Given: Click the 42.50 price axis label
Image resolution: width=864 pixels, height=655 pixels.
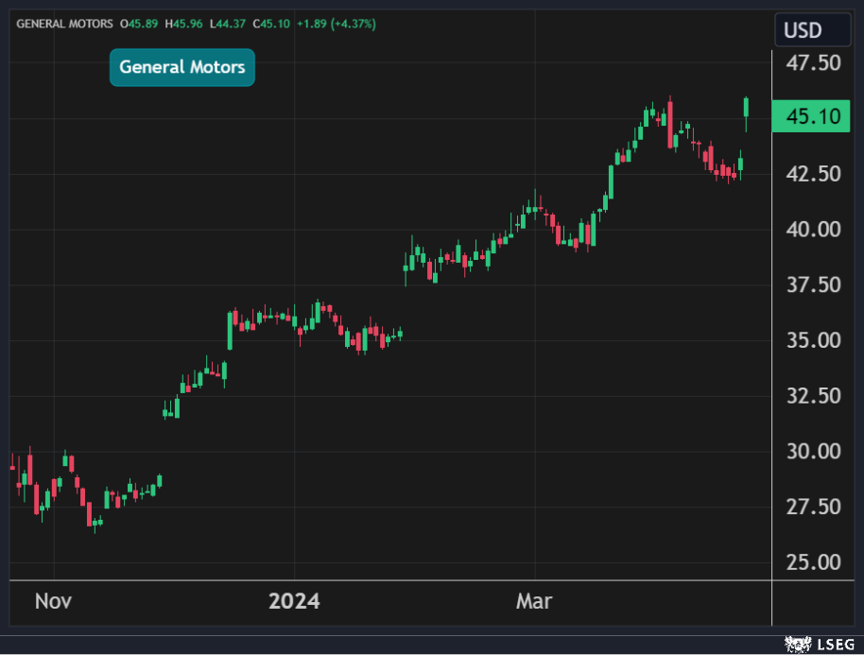Looking at the screenshot, I should (814, 174).
